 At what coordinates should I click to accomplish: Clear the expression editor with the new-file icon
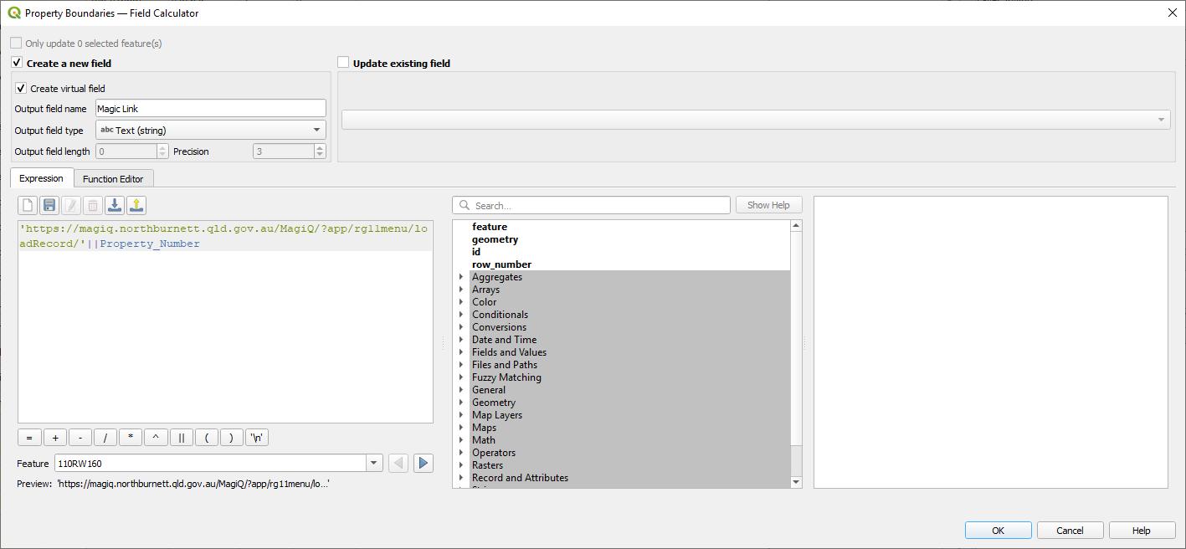click(28, 206)
